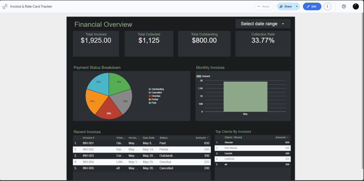
Task: Click the Looker Studio logo icon
Action: click(5, 7)
